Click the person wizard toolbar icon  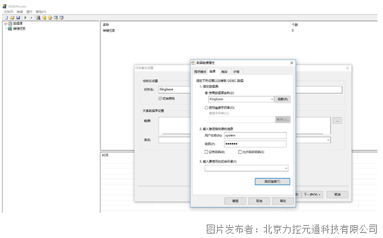pos(38,18)
